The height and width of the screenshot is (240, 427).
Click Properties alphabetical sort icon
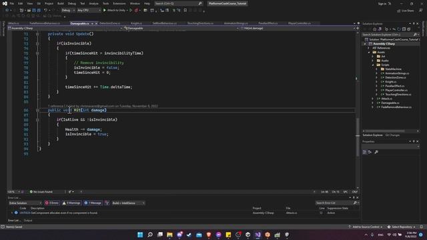(370, 152)
